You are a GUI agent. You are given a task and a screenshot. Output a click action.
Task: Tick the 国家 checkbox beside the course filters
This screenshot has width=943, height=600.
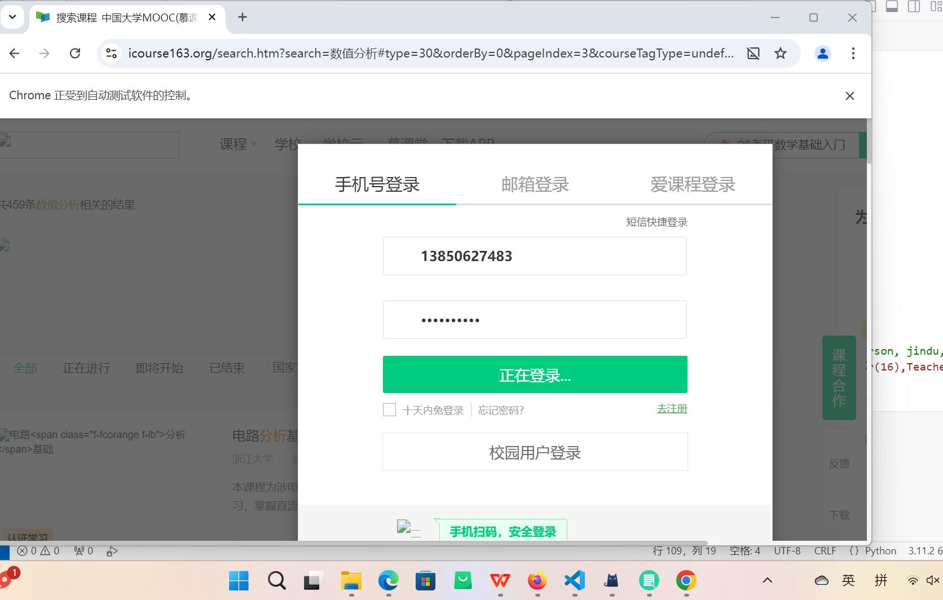(x=263, y=368)
